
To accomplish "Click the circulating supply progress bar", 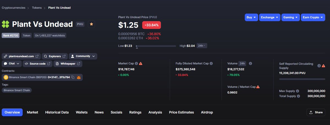I will click(x=302, y=79).
